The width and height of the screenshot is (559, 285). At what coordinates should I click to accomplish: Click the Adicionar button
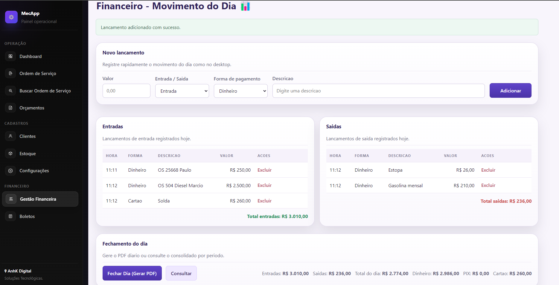click(510, 90)
